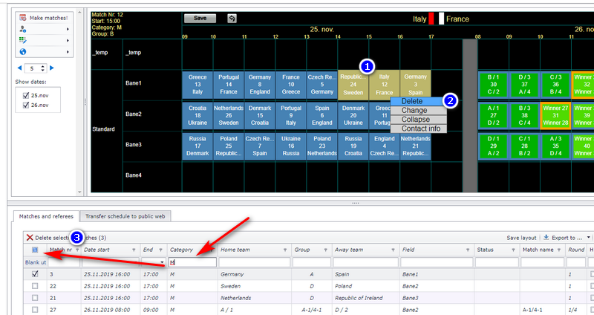Open the Group column filter icon
Screen dimensions: 594x315
(x=325, y=250)
